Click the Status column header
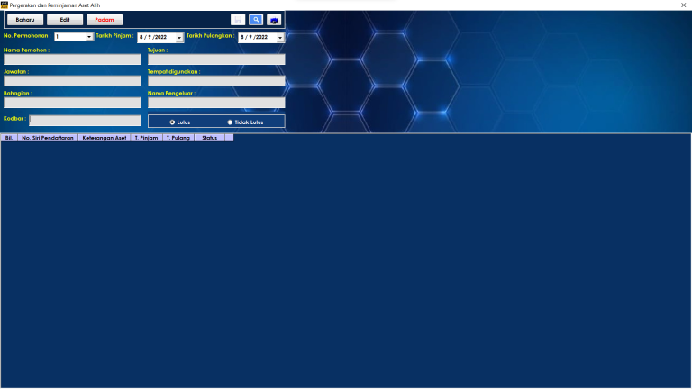 pyautogui.click(x=209, y=138)
